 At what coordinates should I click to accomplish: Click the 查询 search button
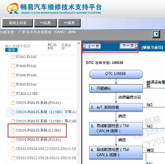(11, 50)
